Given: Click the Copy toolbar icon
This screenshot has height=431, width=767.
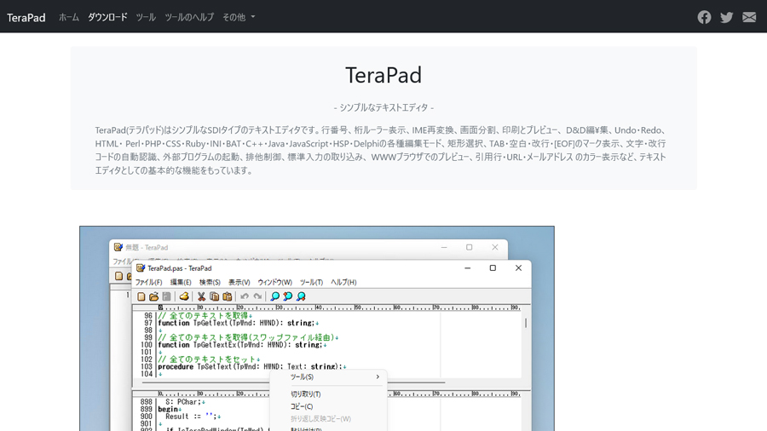Looking at the screenshot, I should pyautogui.click(x=214, y=296).
